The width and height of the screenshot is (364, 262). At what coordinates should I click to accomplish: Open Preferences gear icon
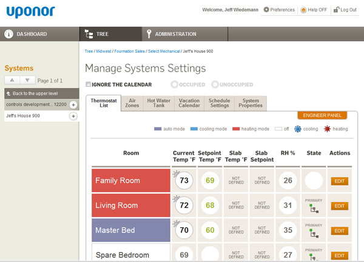point(266,10)
